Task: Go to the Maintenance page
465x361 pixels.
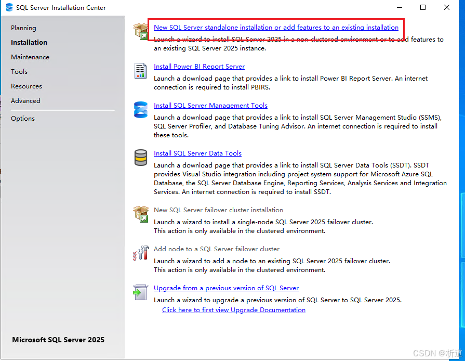Action: click(x=30, y=57)
